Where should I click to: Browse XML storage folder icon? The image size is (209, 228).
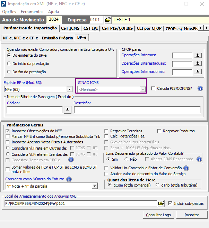click(x=161, y=203)
